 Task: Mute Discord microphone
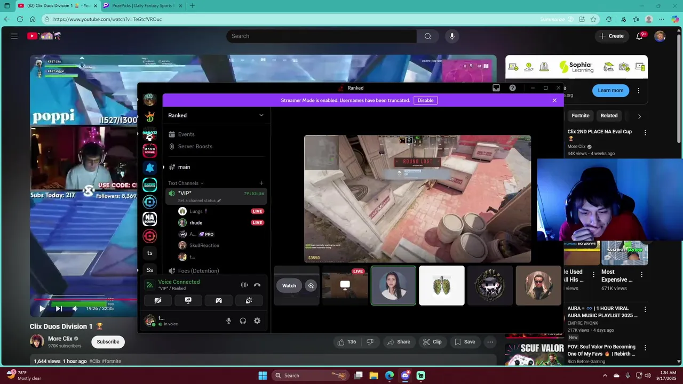[229, 321]
